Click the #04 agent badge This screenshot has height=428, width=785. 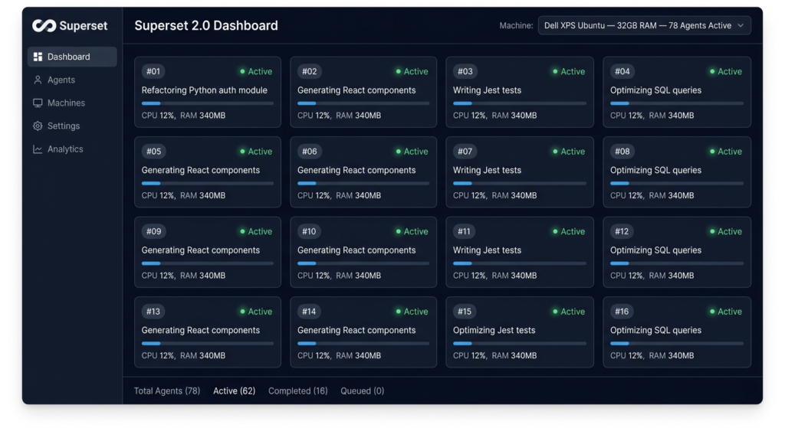pyautogui.click(x=622, y=71)
